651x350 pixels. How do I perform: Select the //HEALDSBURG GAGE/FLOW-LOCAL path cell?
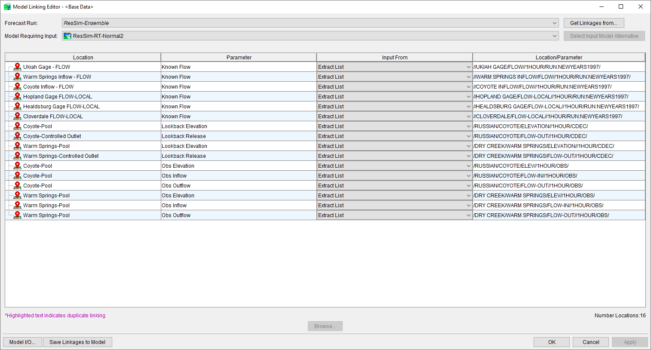pos(559,106)
